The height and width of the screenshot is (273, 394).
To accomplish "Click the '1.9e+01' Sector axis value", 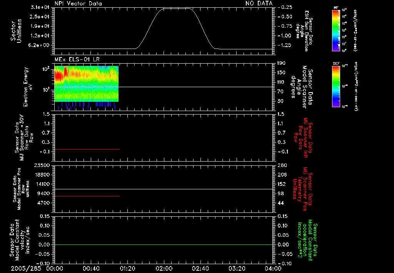I will (40, 26).
